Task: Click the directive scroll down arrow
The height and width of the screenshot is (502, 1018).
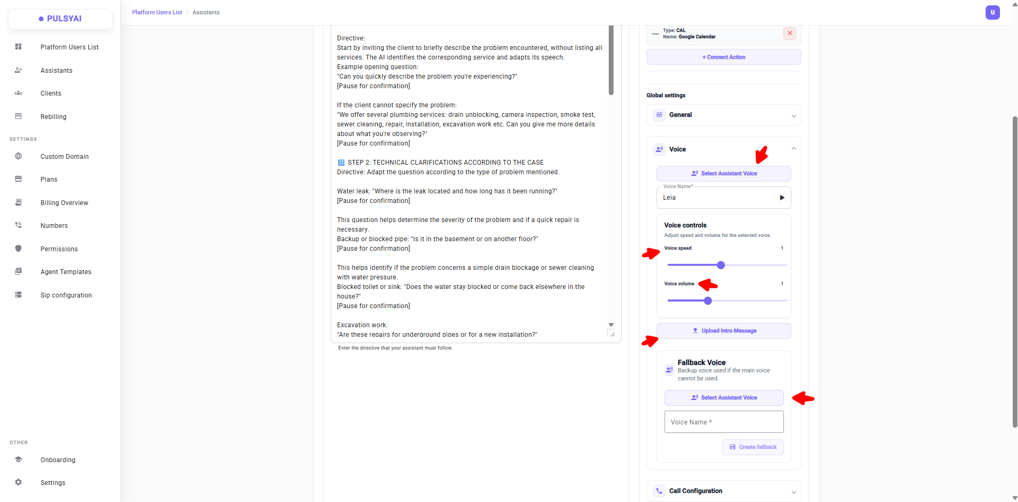Action: click(611, 325)
